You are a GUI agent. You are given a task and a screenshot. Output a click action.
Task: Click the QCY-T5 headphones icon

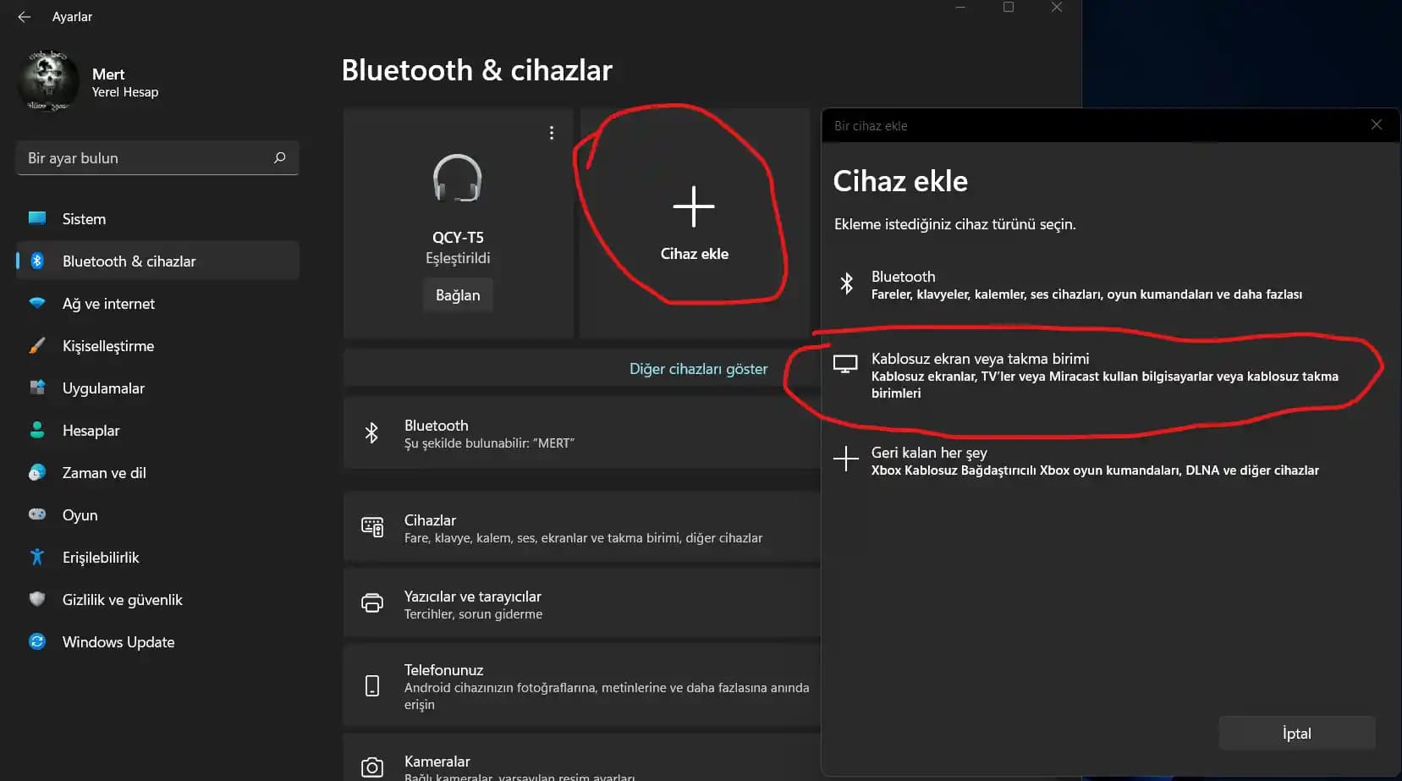click(457, 179)
